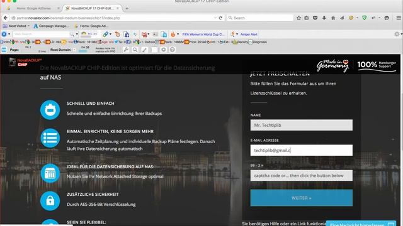Go back with the browser back arrow
The width and height of the screenshot is (403, 226).
point(6,18)
